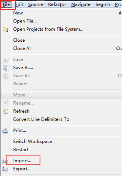Image resolution: width=123 pixels, height=177 pixels.
Task: Click the Save All stacked disks icon
Action: [x=6, y=76]
